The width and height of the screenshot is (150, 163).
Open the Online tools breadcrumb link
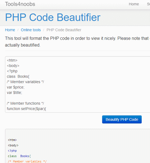click(31, 30)
